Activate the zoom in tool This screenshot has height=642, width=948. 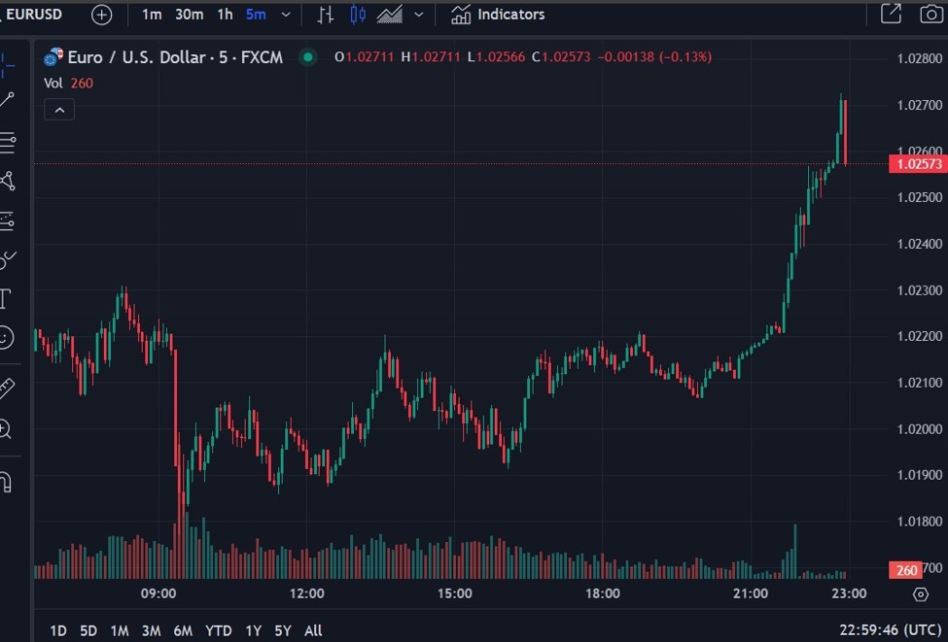click(6, 429)
